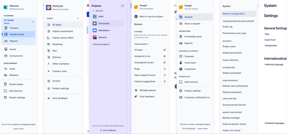Open Global automation

pos(232,73)
